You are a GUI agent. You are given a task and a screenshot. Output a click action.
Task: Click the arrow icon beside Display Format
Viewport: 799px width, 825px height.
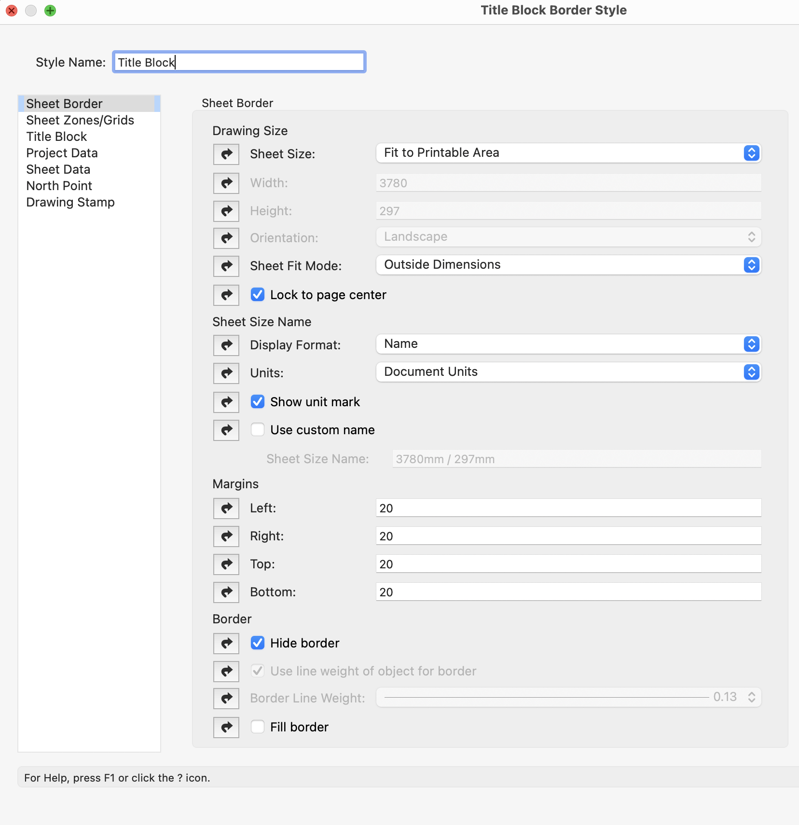[226, 345]
